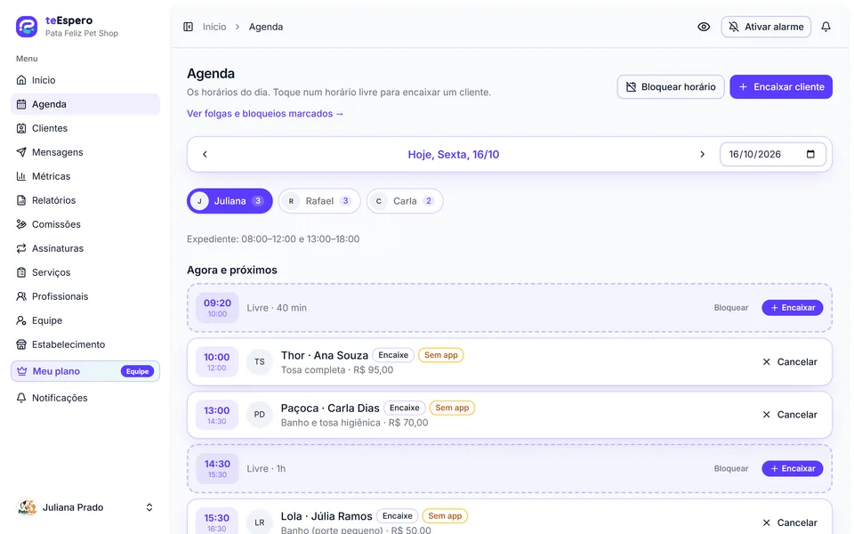Open the calendar picker icon in date field
Image resolution: width=854 pixels, height=534 pixels.
click(810, 154)
